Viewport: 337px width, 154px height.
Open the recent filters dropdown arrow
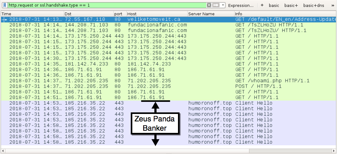(223, 5)
